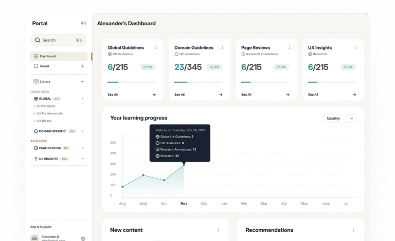Open the New content options menu
Image resolution: width=395 pixels, height=241 pixels.
pyautogui.click(x=218, y=230)
